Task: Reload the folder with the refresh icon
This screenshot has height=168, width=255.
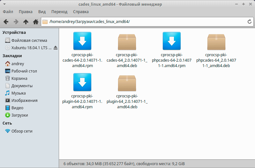Action: click(x=250, y=21)
